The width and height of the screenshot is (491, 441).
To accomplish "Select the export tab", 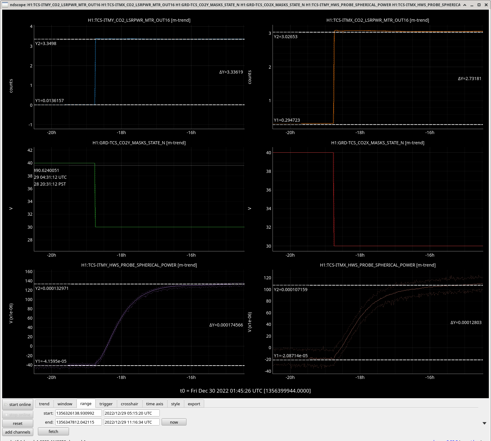I will 194,404.
